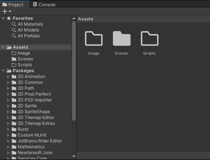Select the JetBrains Rider Editor package label
The height and width of the screenshot is (160, 210).
[x=40, y=141]
